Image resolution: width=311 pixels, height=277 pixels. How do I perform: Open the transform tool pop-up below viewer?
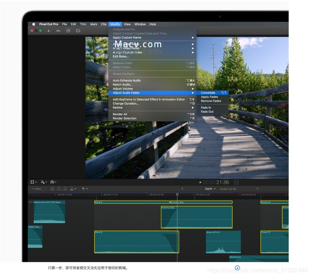tap(34, 182)
